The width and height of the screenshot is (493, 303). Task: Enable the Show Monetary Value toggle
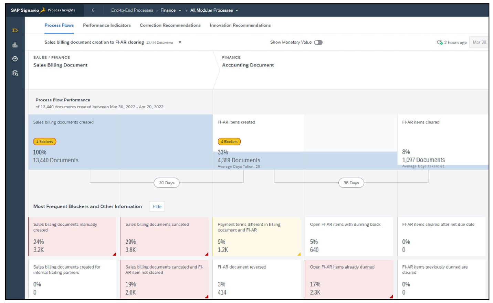click(318, 42)
